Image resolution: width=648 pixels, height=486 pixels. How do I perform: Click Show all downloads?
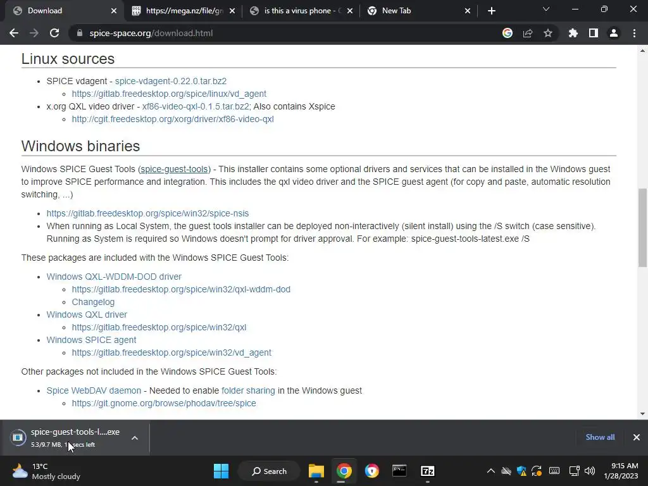click(600, 437)
